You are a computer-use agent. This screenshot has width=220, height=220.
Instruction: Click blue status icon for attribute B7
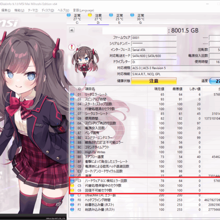(72, 133)
